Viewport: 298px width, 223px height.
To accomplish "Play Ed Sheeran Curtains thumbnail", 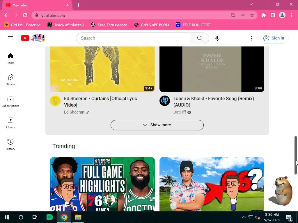I will tap(102, 69).
